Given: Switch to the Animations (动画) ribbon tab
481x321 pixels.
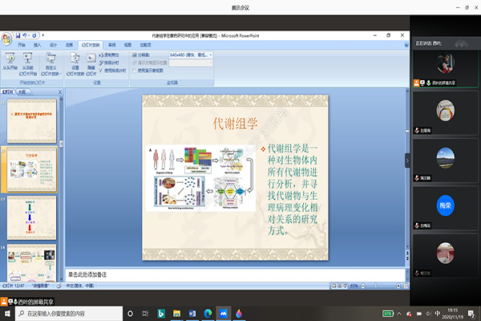Looking at the screenshot, I should 69,45.
